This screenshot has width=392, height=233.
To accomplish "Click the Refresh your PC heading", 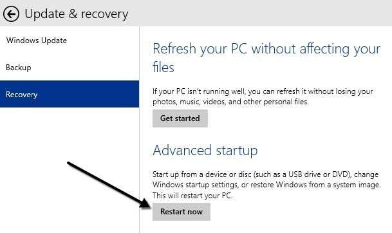I will click(266, 58).
